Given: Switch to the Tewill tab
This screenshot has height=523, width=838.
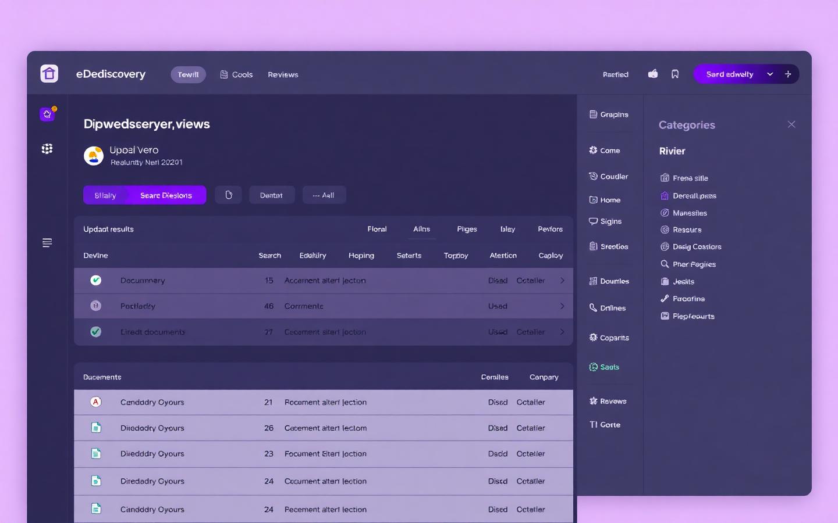Looking at the screenshot, I should point(188,74).
